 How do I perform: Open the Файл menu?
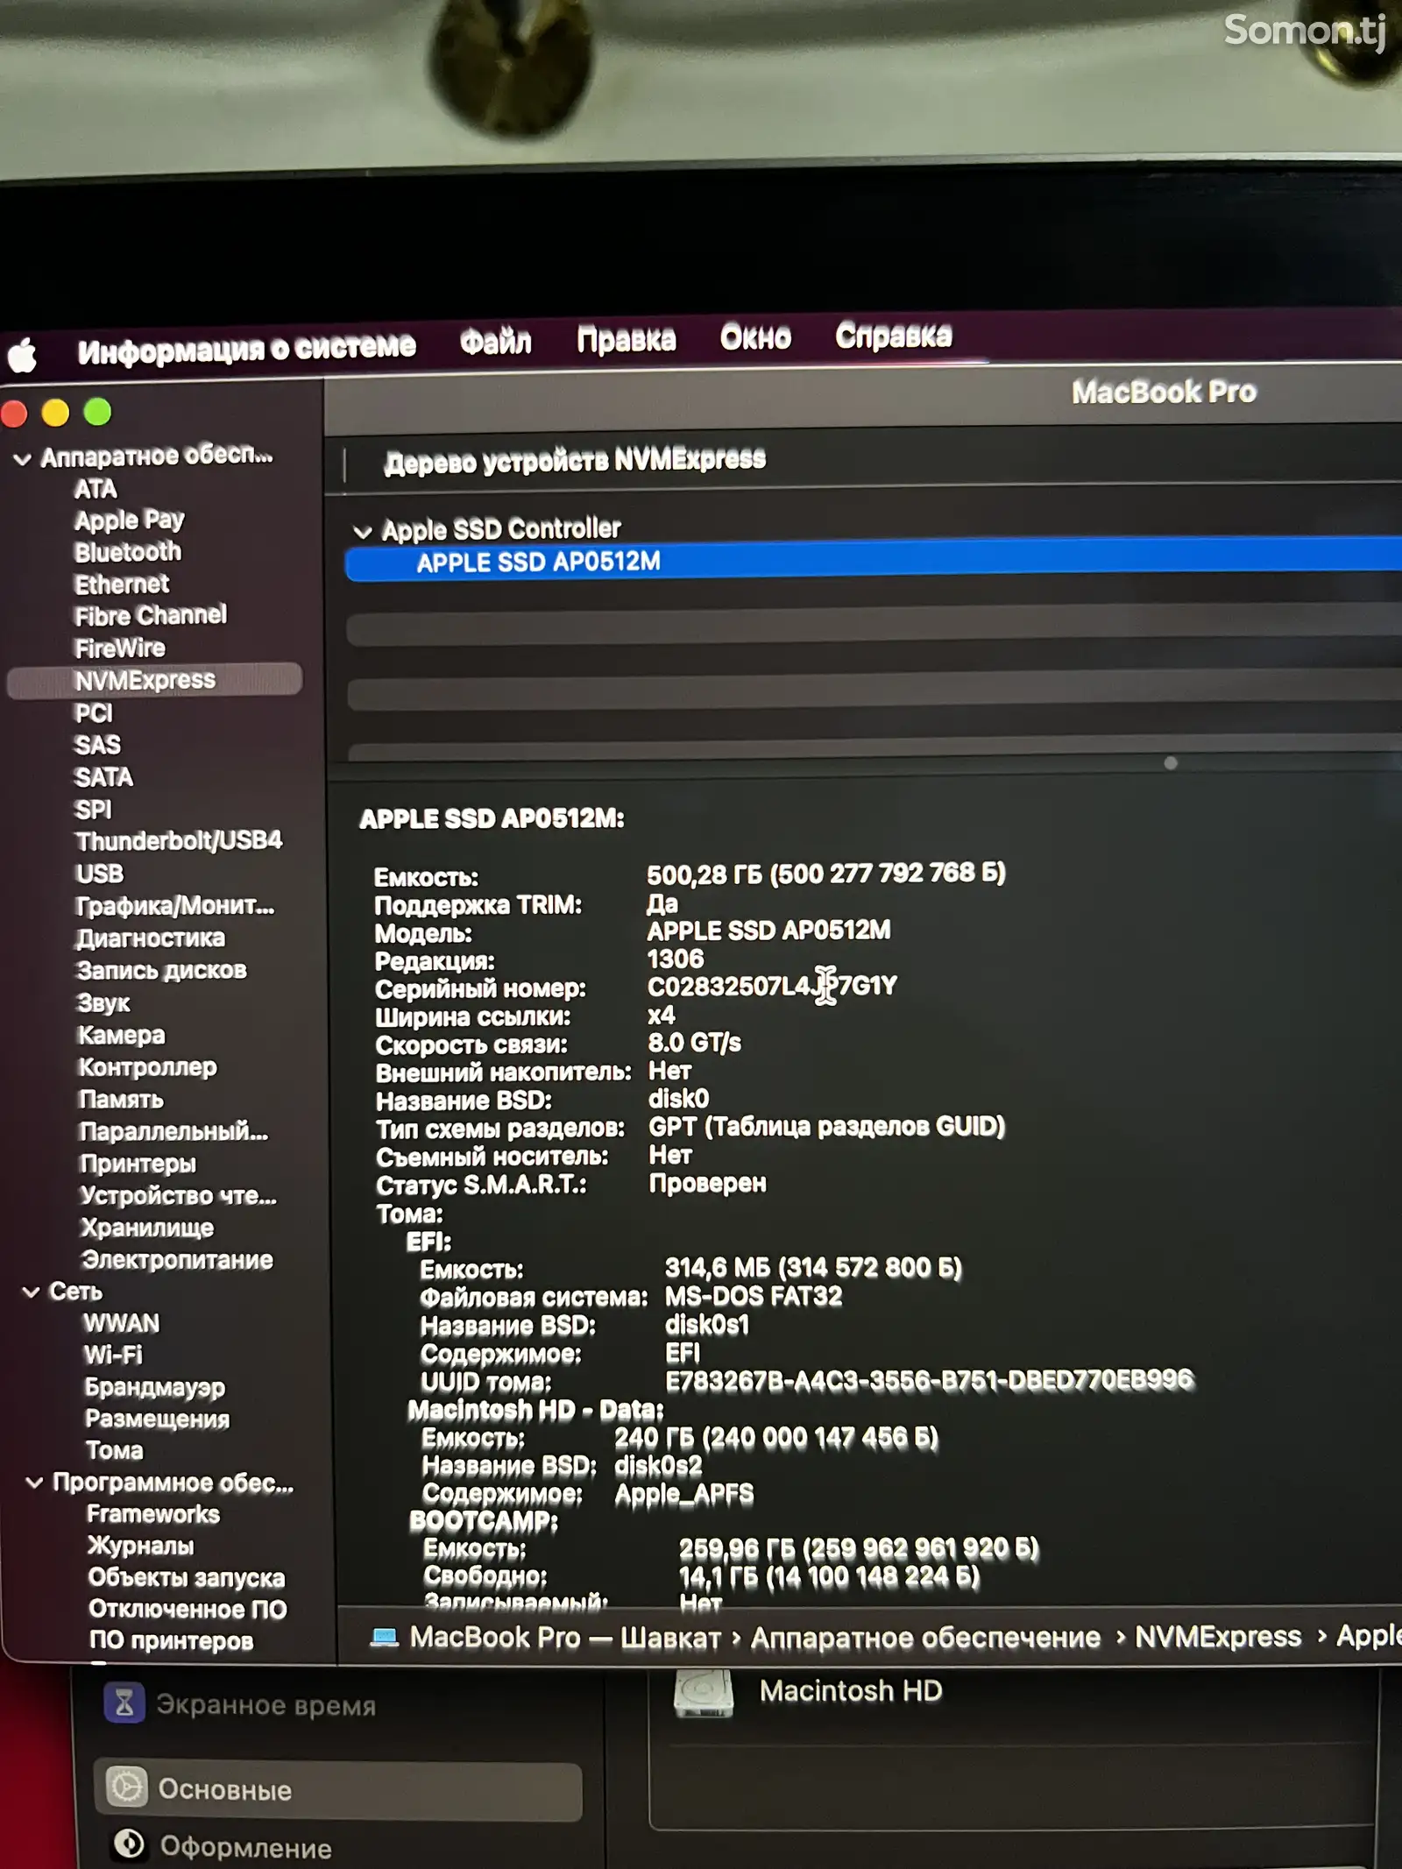(x=496, y=341)
